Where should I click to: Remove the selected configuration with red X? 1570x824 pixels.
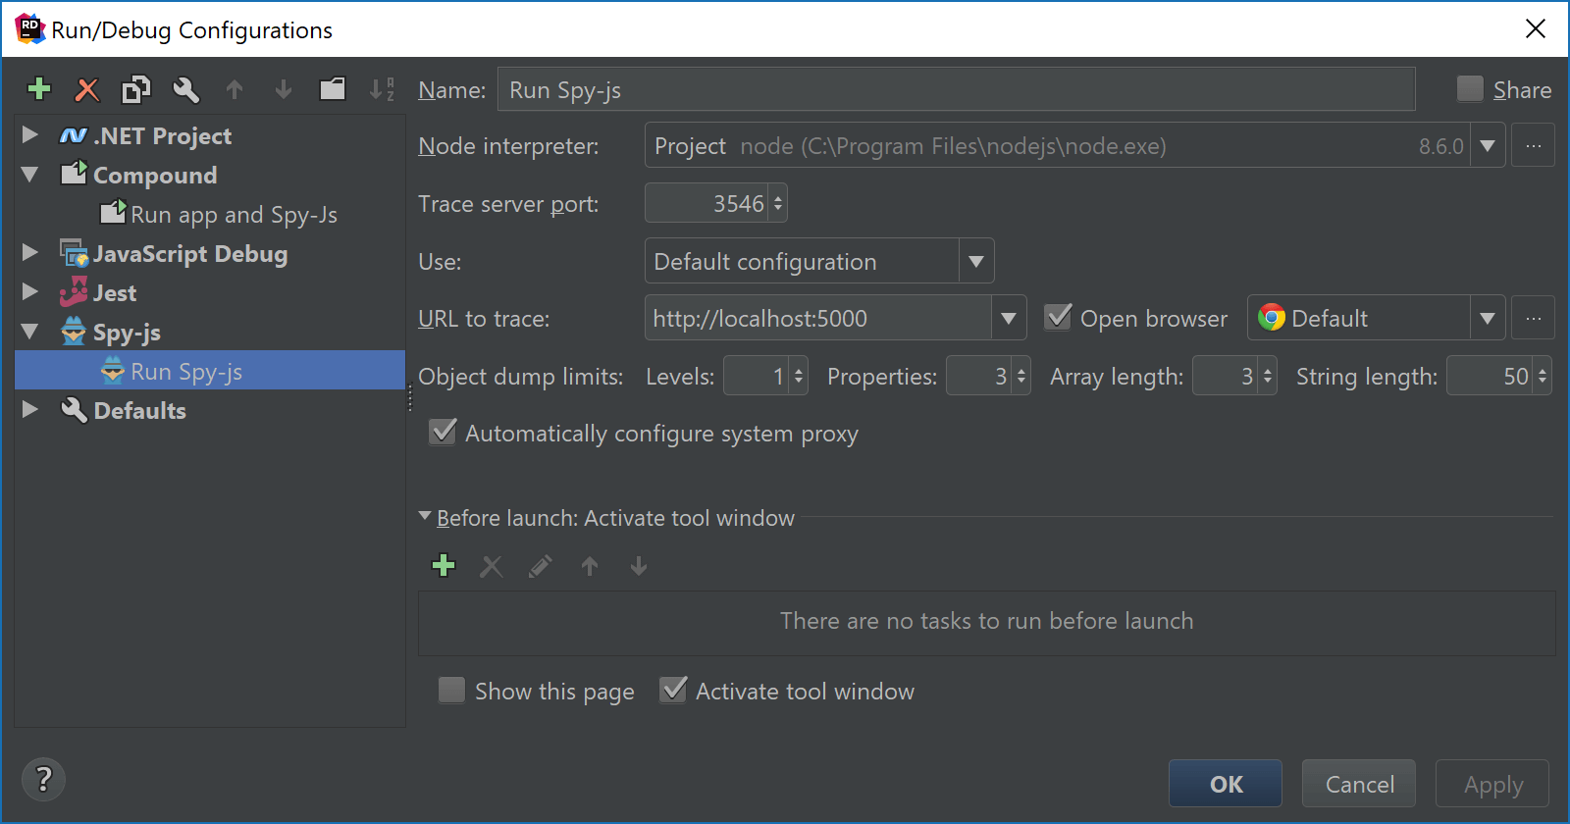(87, 89)
